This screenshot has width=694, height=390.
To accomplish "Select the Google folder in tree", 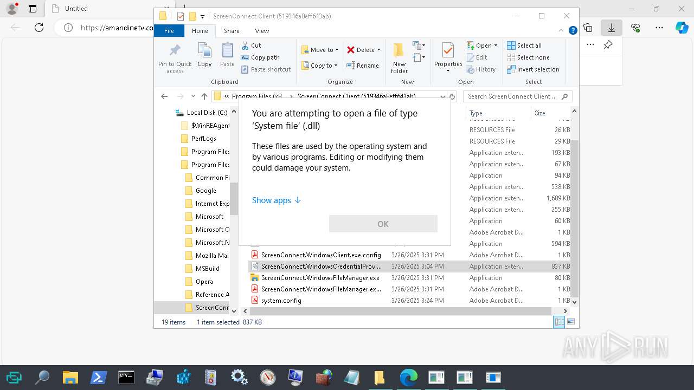I will point(205,191).
